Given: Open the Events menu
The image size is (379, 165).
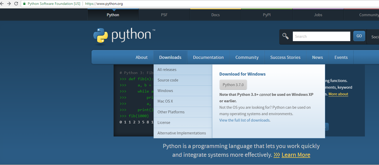Looking at the screenshot, I should click(341, 57).
